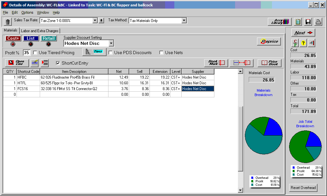
Task: Click the back arrow icon beside help
Action: (311, 43)
